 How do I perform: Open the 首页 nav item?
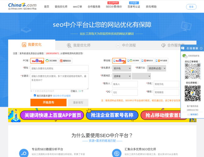coord(46,7)
